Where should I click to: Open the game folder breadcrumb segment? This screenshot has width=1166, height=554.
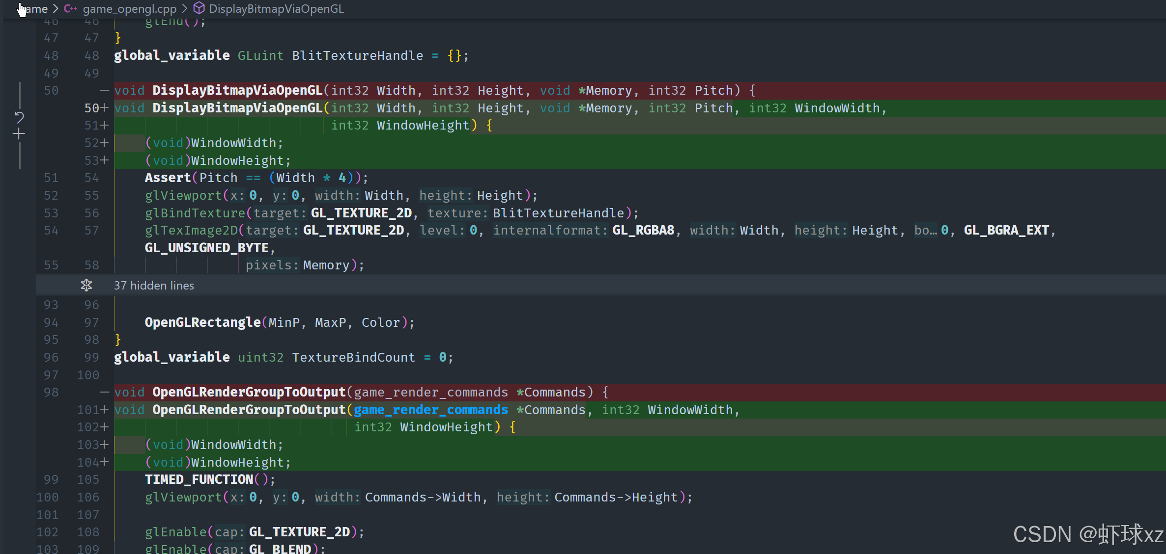click(x=35, y=9)
